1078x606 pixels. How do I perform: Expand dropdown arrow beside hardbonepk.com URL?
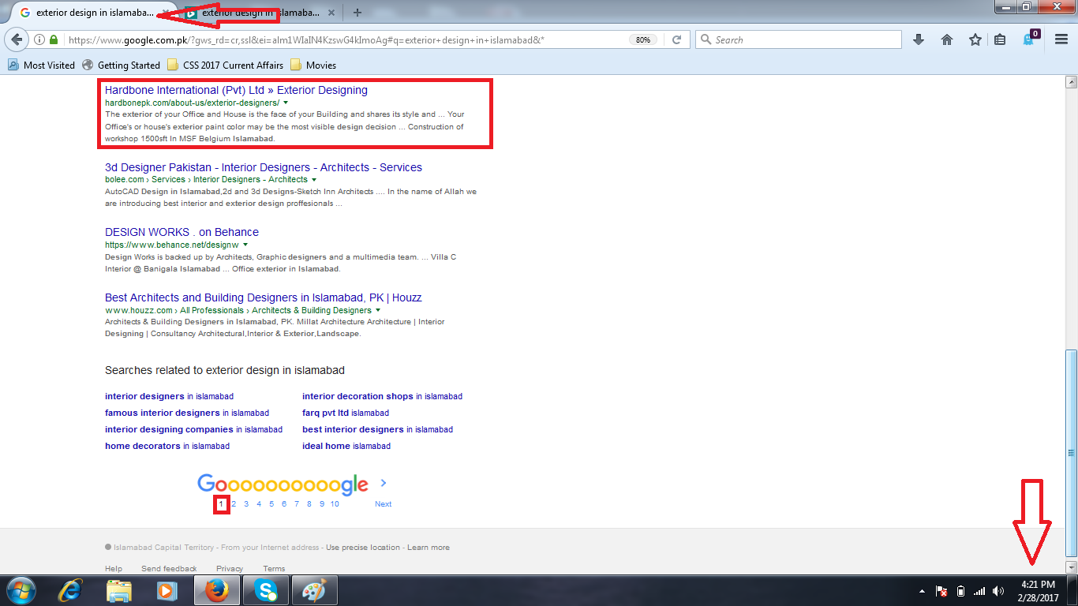pos(286,103)
